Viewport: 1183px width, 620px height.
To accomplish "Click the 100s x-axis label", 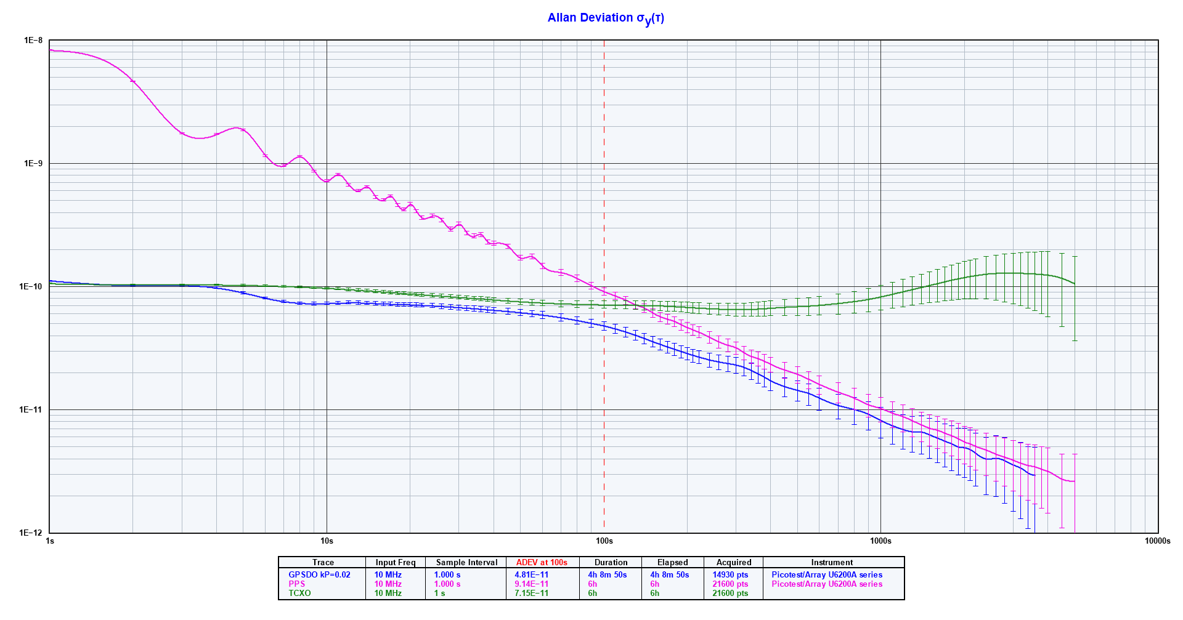I will (x=604, y=541).
